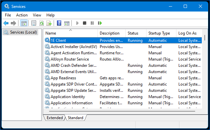Select AMD Crash Defender Service row
Viewport: 210px width, 130px height.
click(x=123, y=65)
